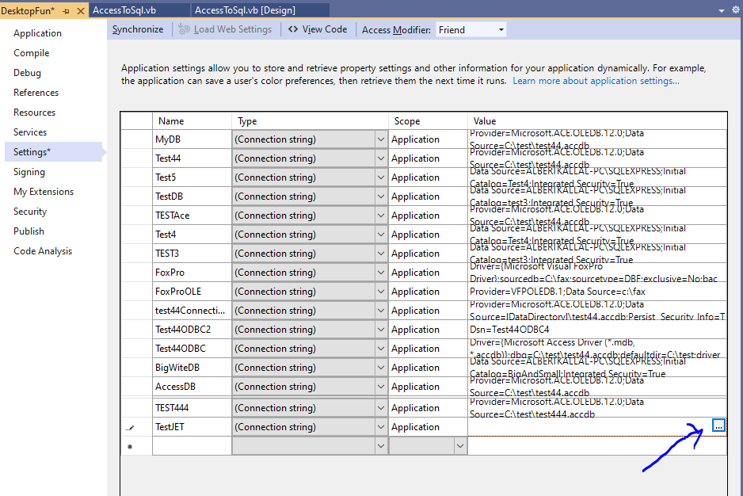Click the View Code button label
Screen dimensions: 743x496
[x=325, y=29]
